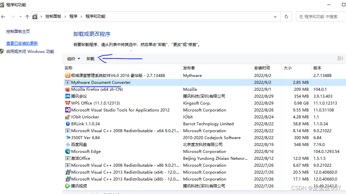This screenshot has width=346, height=194.
Task: Open 查看已安装的更新 link
Action: coord(22,43)
